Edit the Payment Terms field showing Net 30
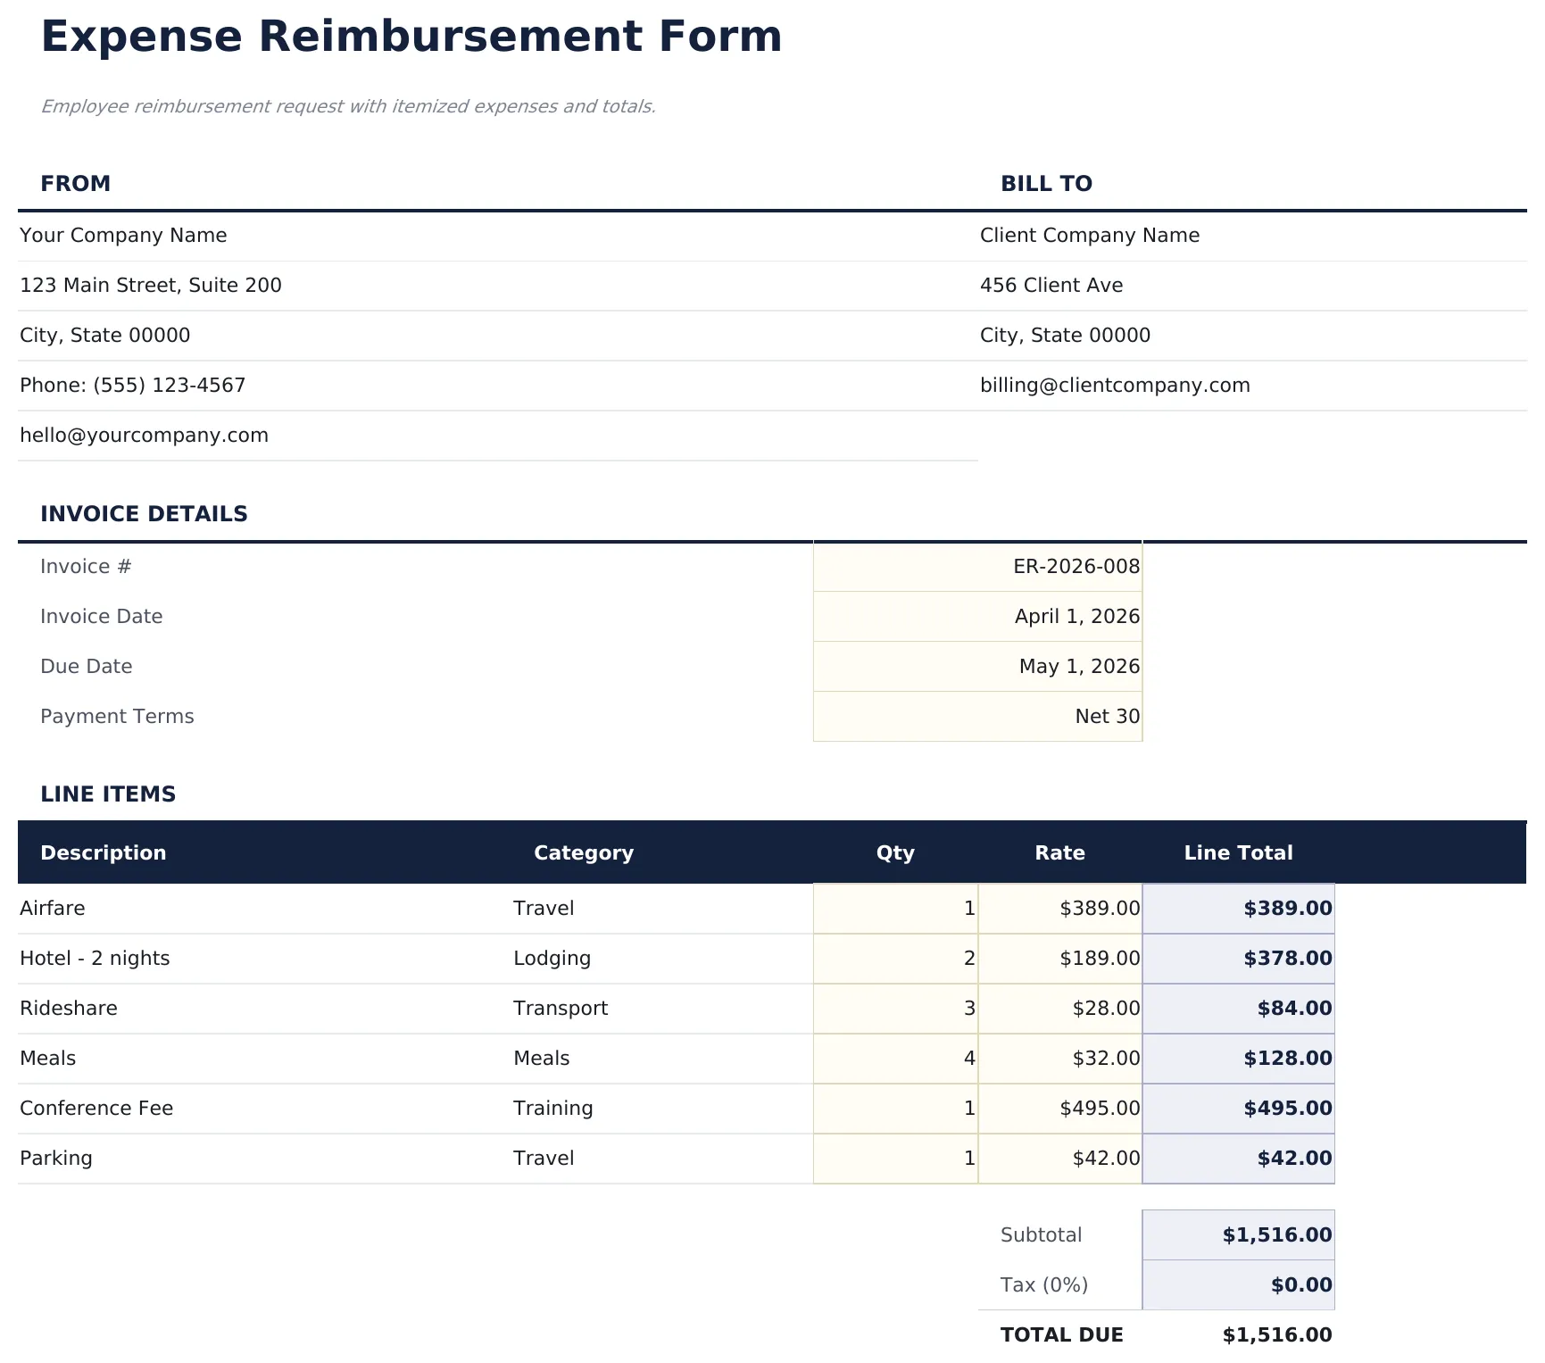Screen dimensions: 1545x1363 pos(977,716)
